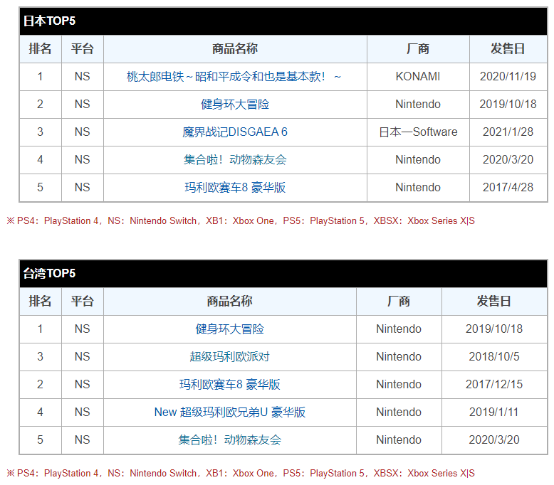Open 魔界战记DISGAEA 6 link
This screenshot has width=554, height=485.
coord(235,132)
